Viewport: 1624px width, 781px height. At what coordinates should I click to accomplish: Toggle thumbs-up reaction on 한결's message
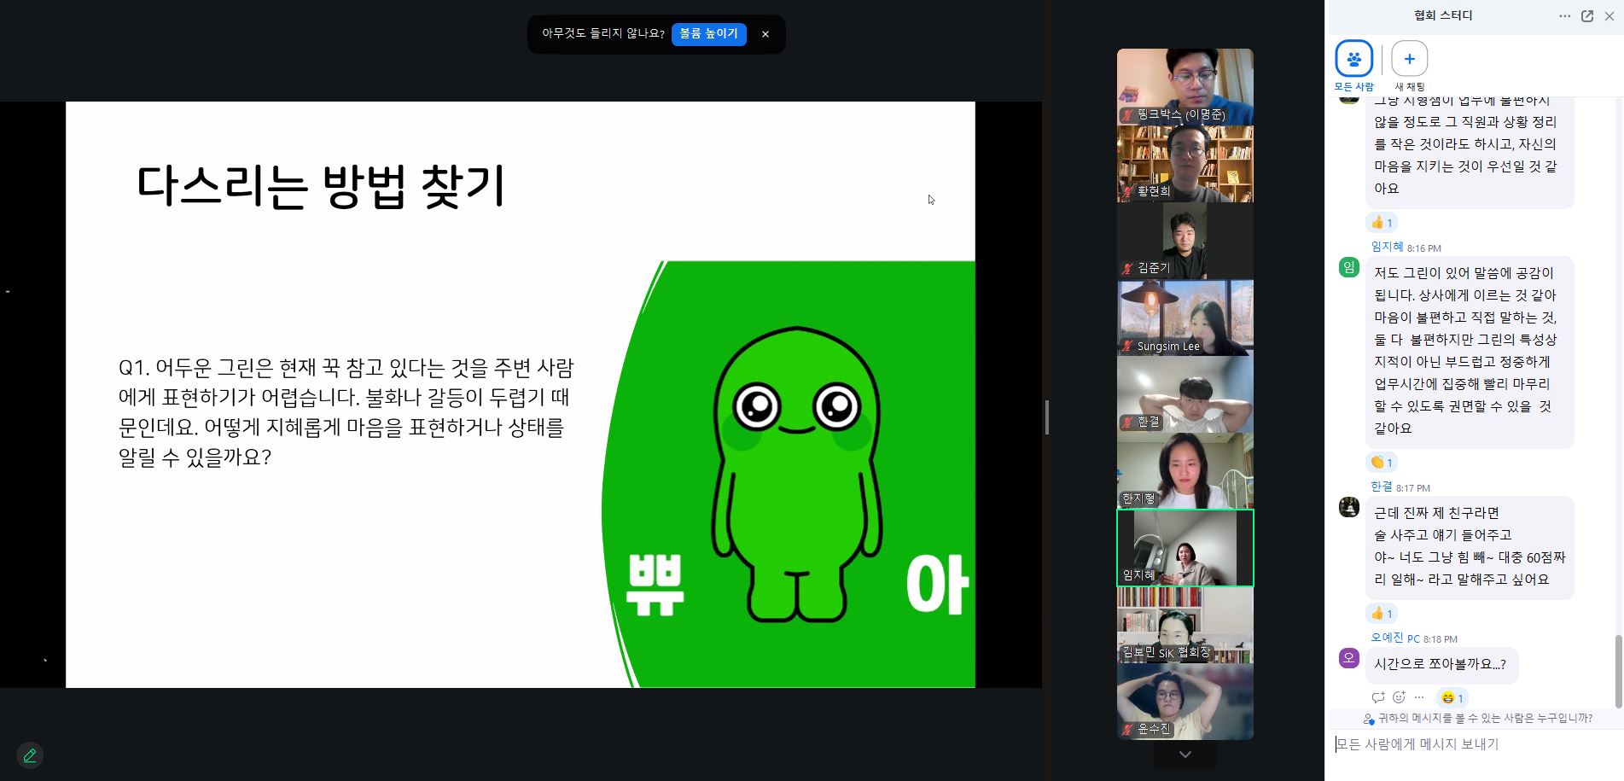[1381, 613]
